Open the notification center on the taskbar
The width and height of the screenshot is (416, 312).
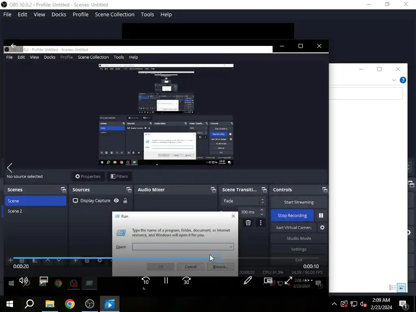pyautogui.click(x=403, y=304)
